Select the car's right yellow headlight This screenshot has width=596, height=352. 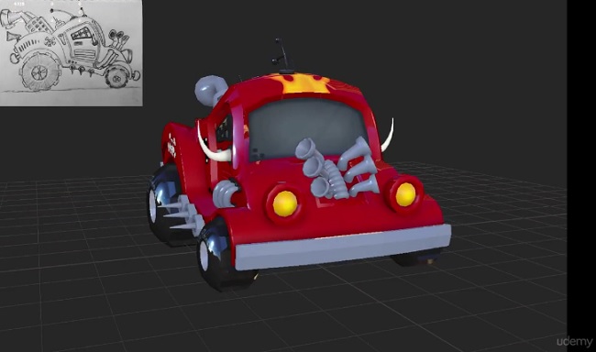[x=405, y=194]
